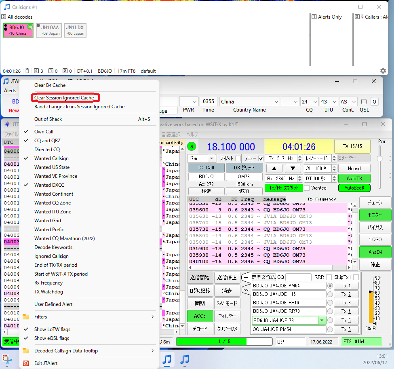Click the green S status indicator
This screenshot has width=394, height=369.
pyautogui.click(x=192, y=146)
